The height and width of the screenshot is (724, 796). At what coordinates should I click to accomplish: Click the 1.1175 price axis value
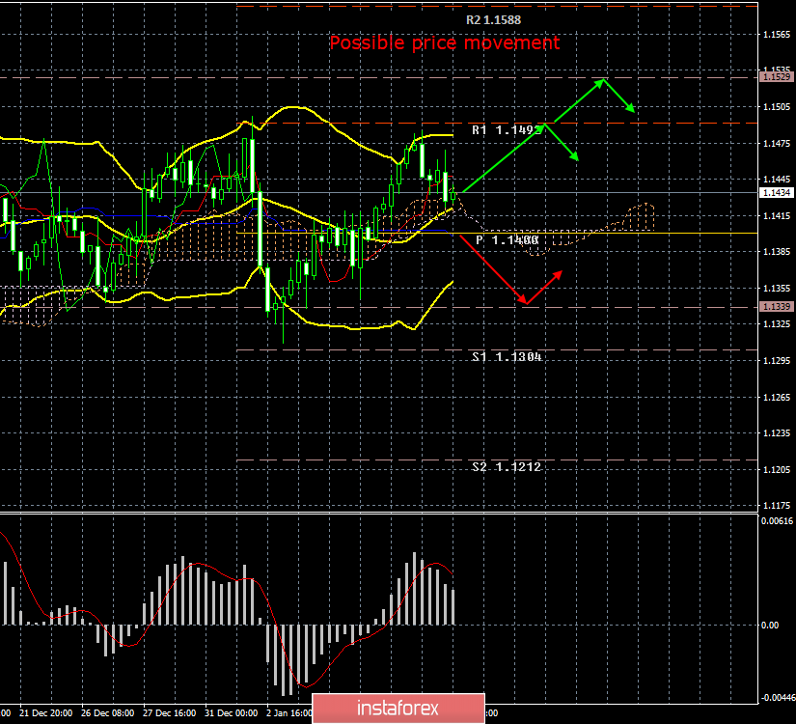pos(777,506)
